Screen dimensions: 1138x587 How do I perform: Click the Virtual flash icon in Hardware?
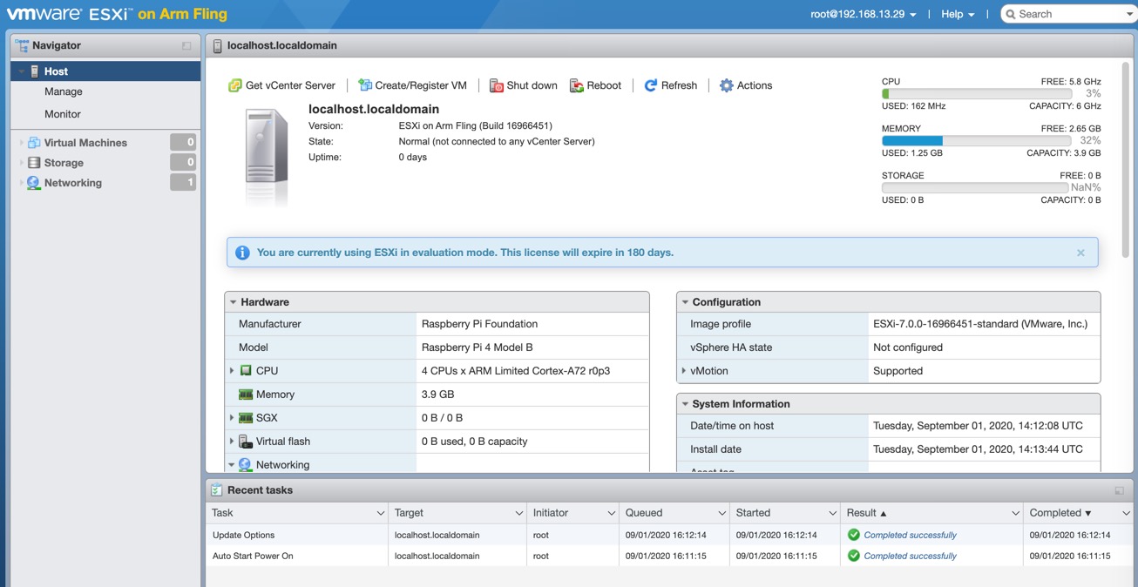coord(246,442)
